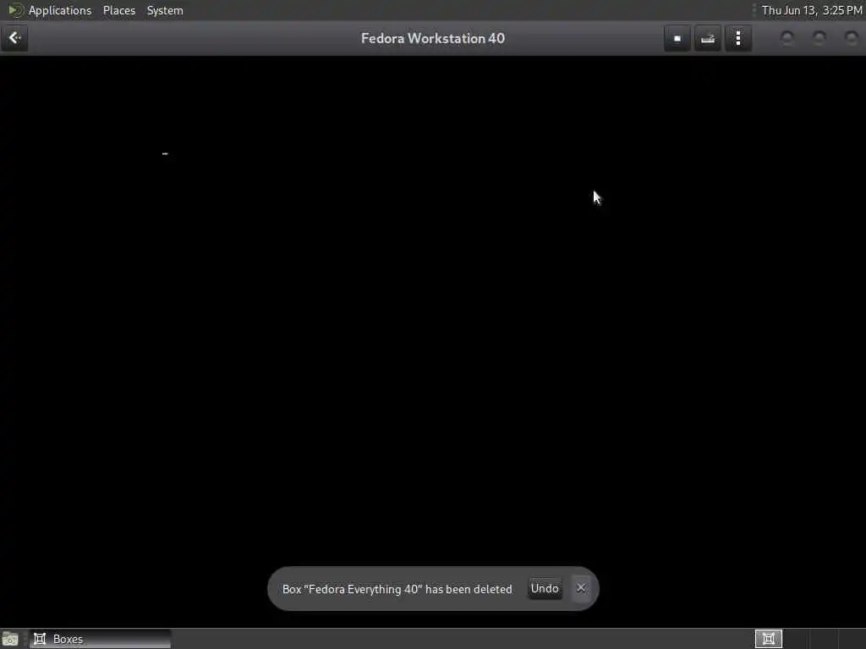Undo deletion of Fedora Everything 40 box
Viewport: 866px width, 649px height.
(545, 588)
